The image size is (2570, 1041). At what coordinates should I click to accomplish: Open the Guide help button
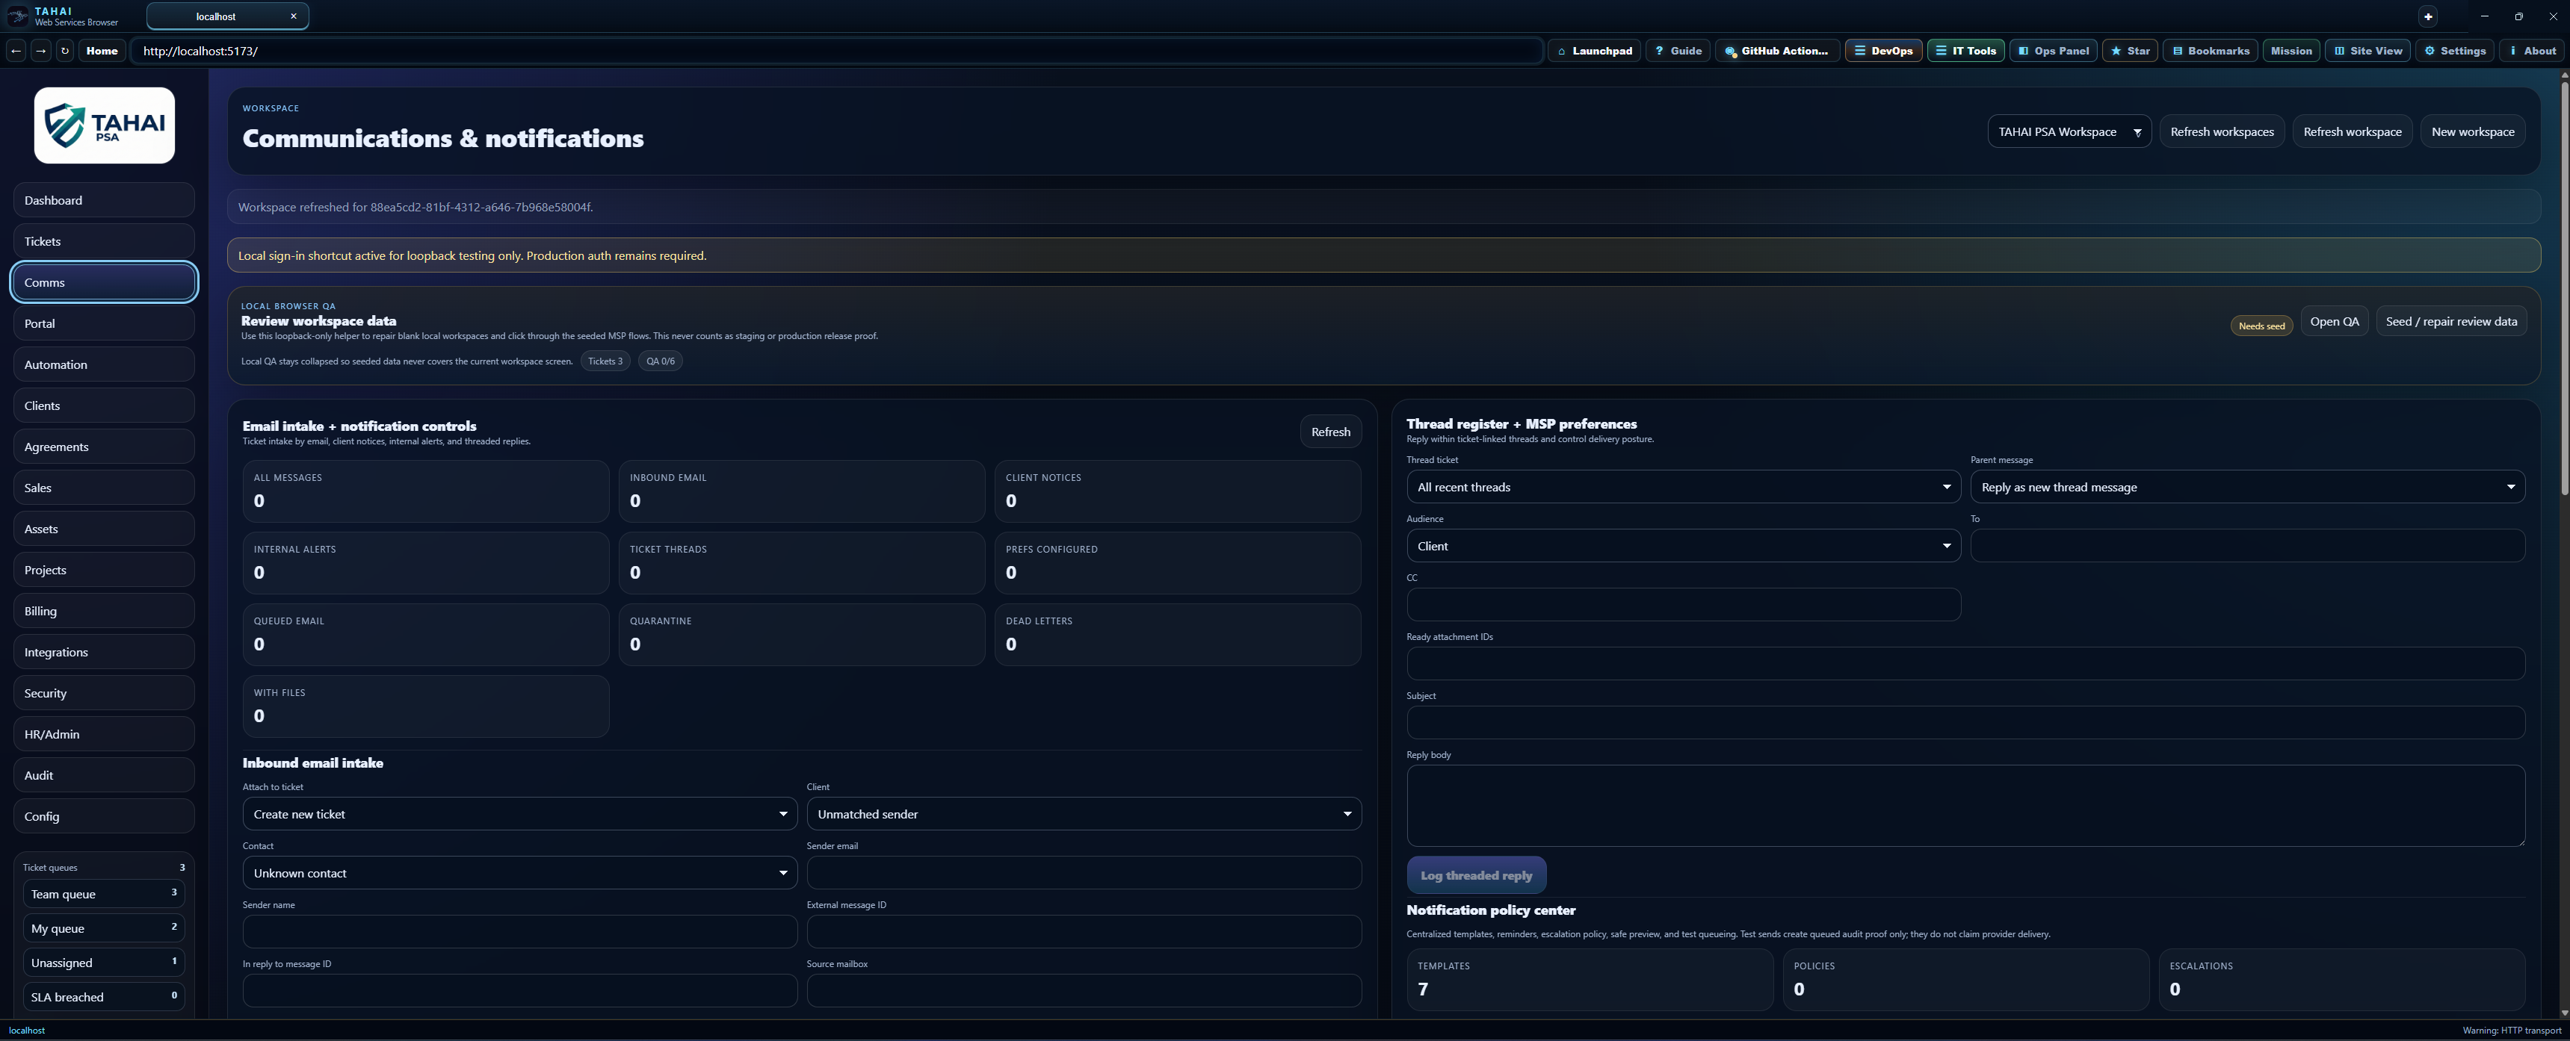click(1678, 51)
